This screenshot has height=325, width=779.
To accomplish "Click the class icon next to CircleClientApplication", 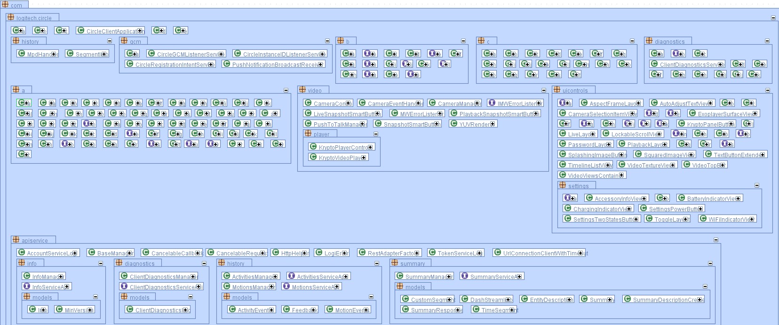I will point(80,30).
